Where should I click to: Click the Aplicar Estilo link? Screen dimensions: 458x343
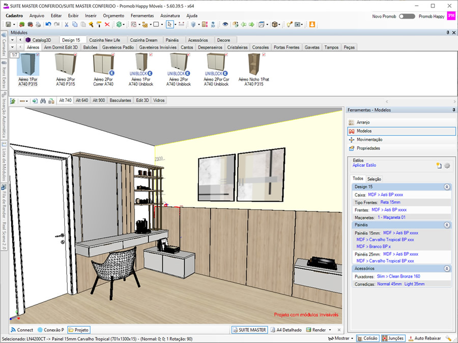pos(365,165)
